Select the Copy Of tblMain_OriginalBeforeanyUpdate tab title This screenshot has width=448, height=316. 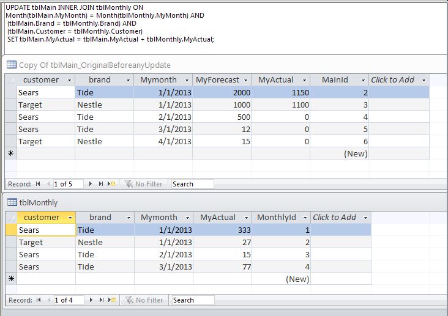point(95,65)
